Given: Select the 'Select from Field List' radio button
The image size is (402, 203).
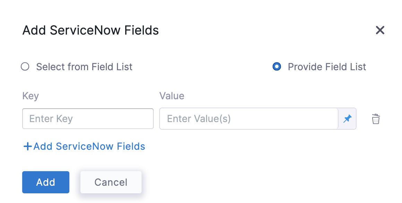Looking at the screenshot, I should click(25, 66).
